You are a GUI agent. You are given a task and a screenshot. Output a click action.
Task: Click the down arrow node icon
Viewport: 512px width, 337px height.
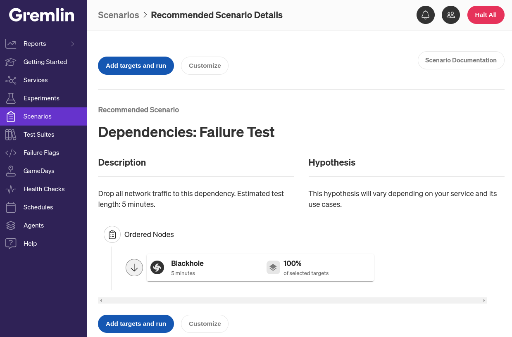(134, 268)
